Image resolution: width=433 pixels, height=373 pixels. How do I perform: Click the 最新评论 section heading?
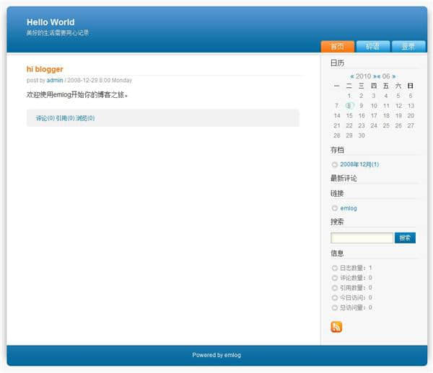(x=344, y=179)
